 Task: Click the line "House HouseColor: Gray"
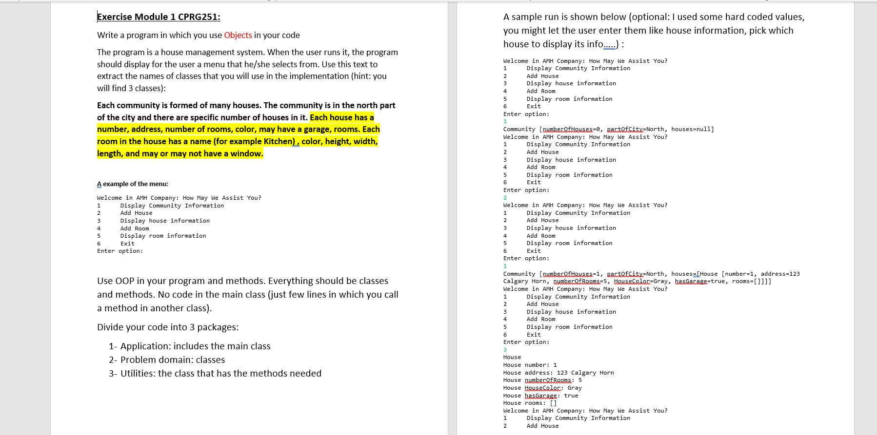[x=542, y=388]
